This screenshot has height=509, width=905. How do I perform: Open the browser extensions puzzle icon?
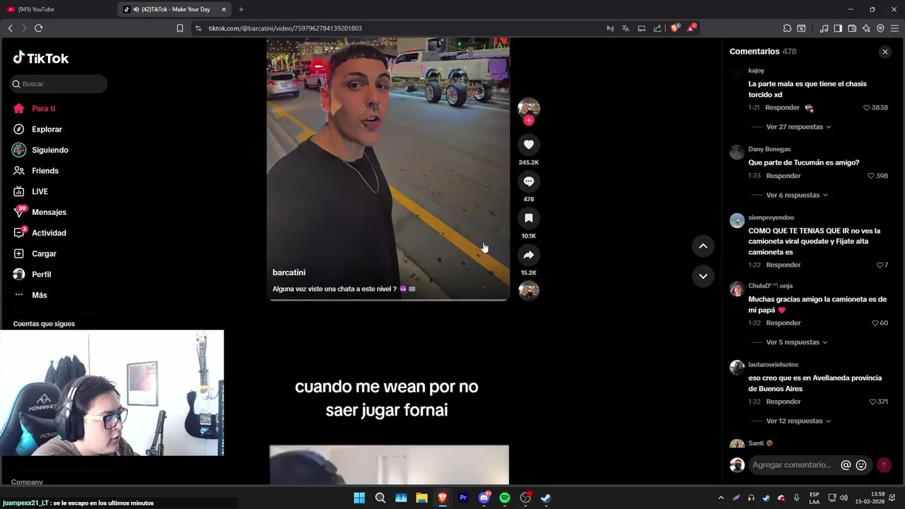787,28
